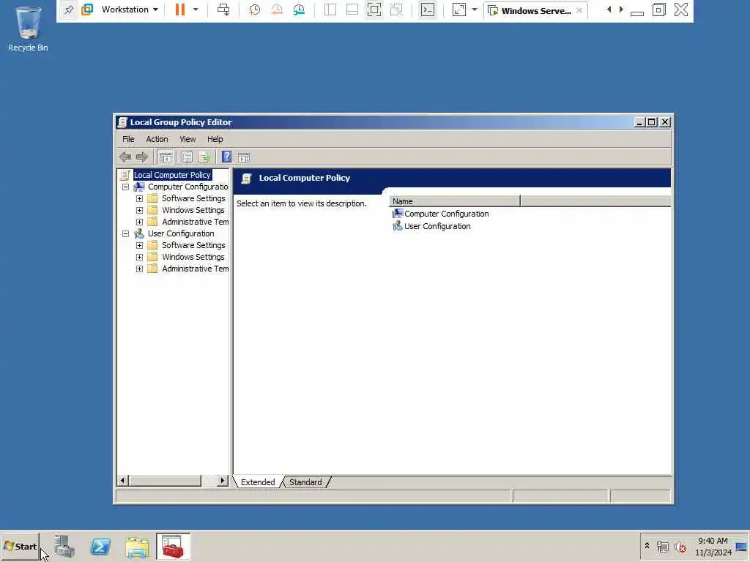
Task: Toggle the Show/Hide Action Pane toolbar icon
Action: pos(244,157)
